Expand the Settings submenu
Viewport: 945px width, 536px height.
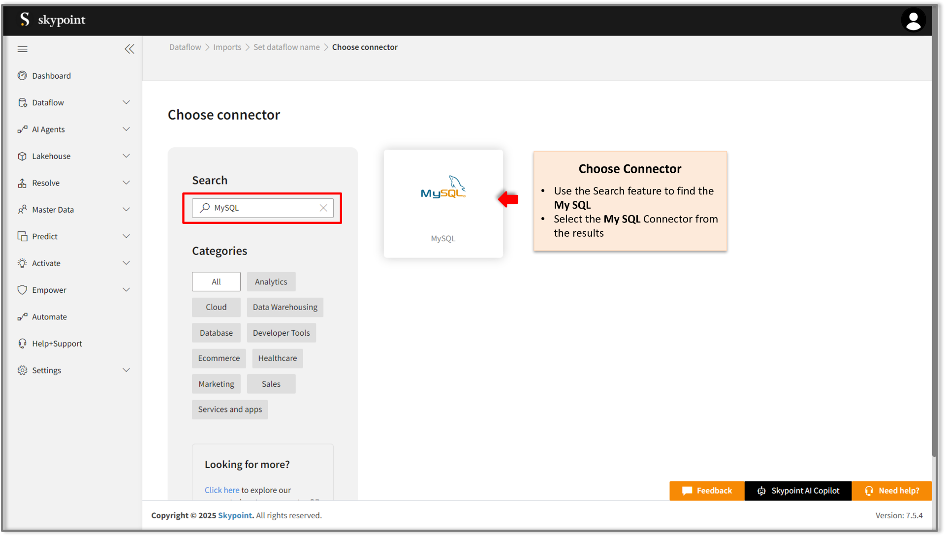coord(126,370)
